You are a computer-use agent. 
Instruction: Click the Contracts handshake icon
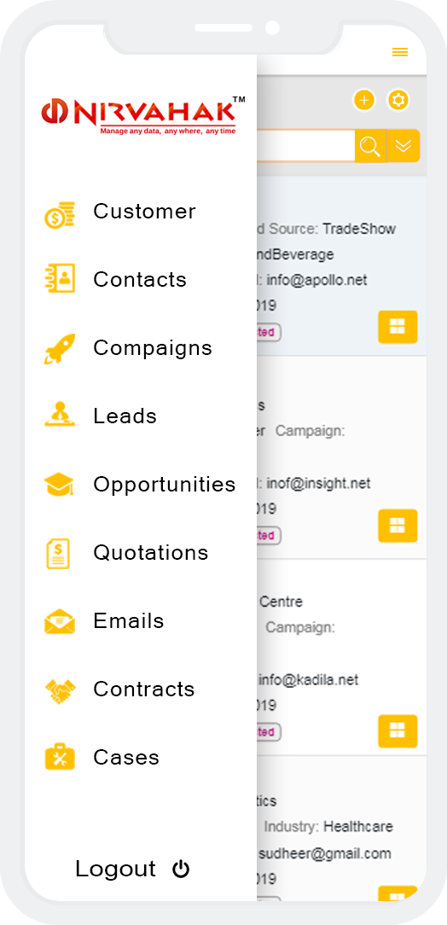point(61,690)
